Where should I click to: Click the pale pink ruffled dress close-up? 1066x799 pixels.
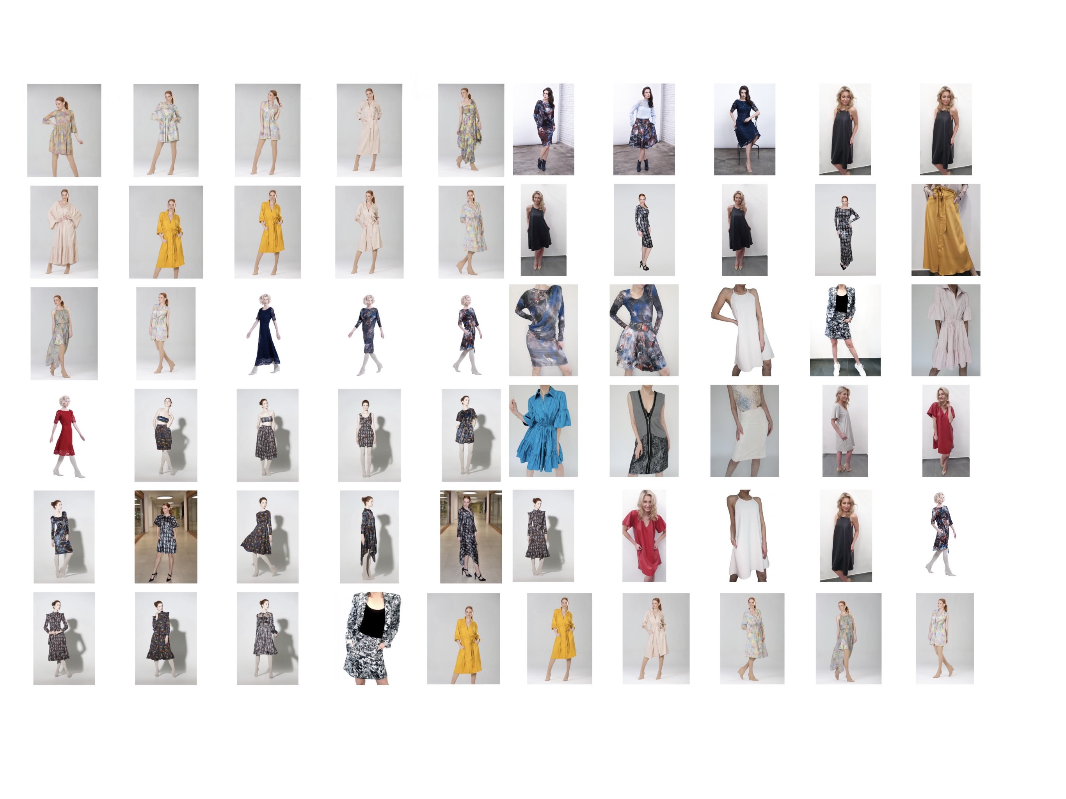[945, 330]
